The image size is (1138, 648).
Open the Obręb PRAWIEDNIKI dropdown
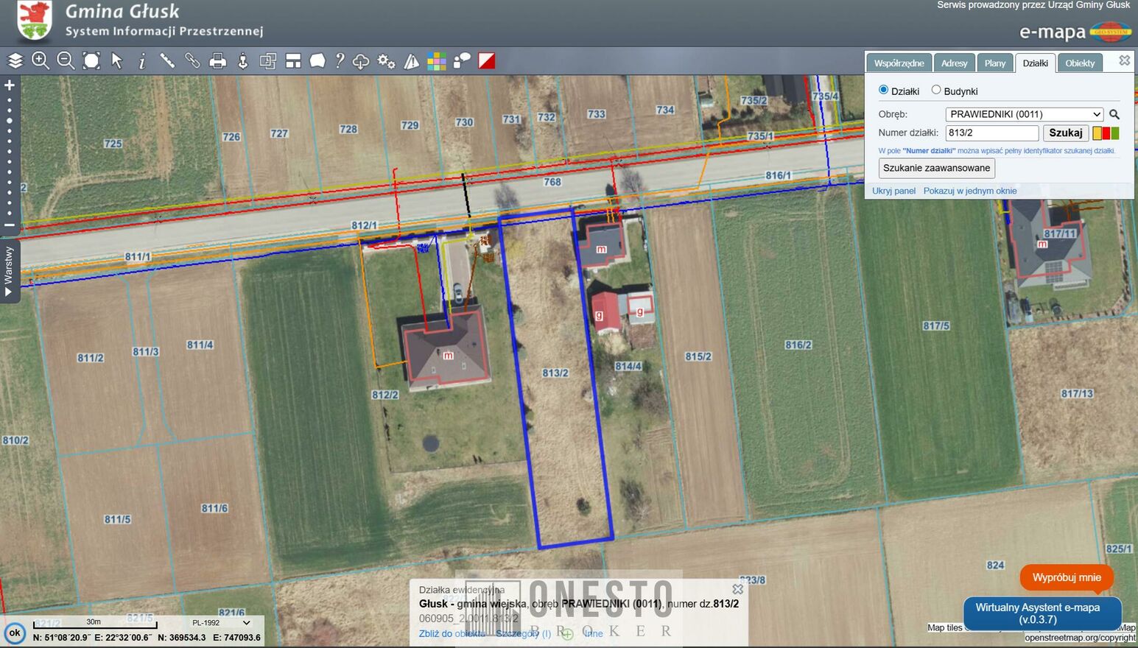[1024, 114]
